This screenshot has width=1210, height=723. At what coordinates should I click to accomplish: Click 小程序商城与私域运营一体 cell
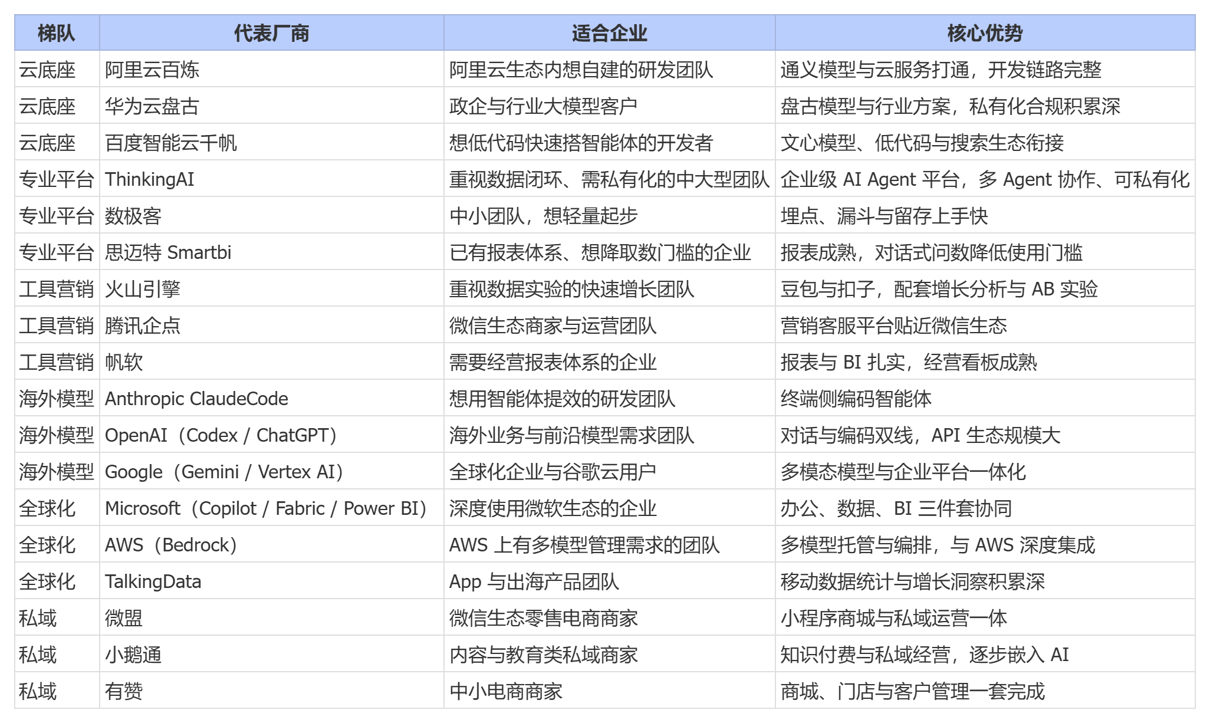[985, 617]
